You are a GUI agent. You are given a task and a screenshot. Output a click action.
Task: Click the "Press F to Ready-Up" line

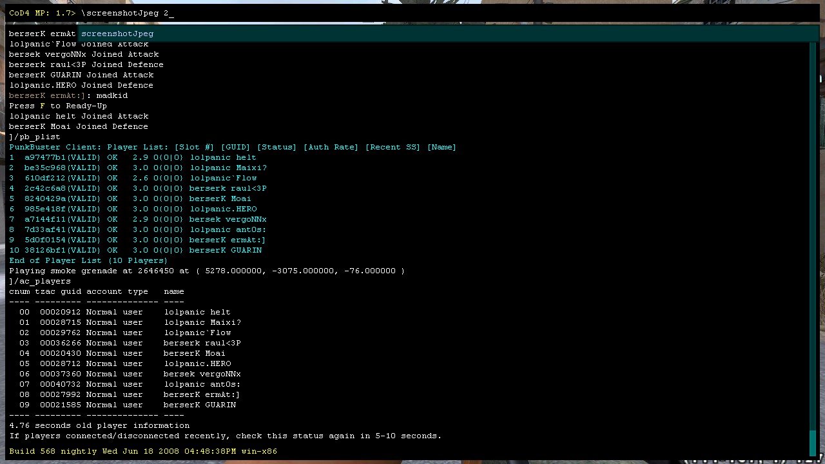point(58,106)
